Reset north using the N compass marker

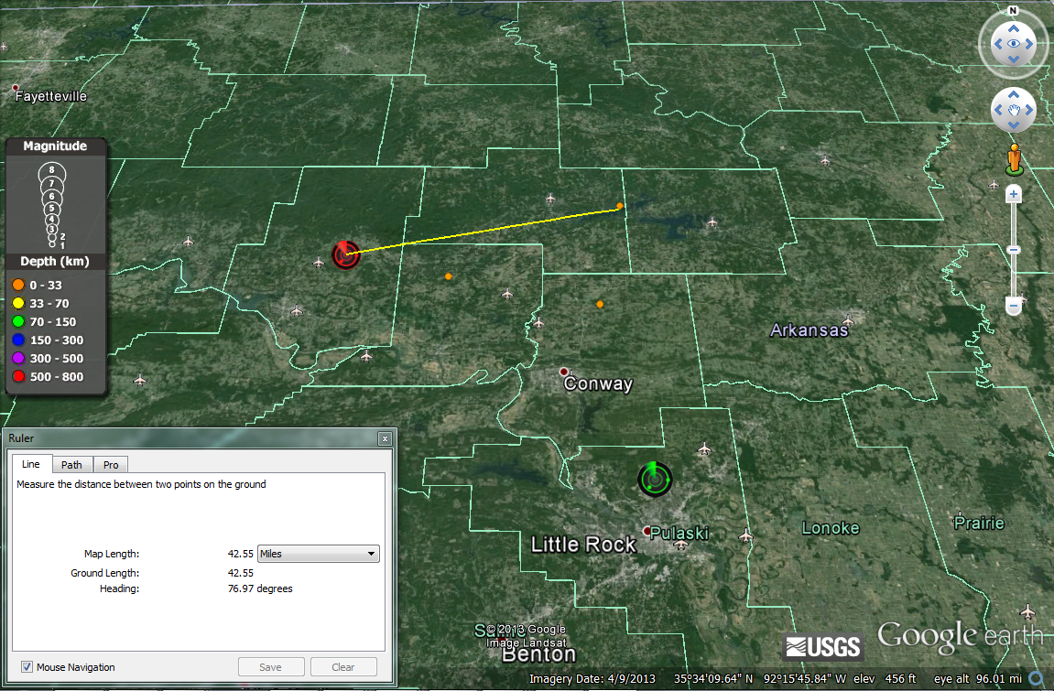pos(1013,11)
